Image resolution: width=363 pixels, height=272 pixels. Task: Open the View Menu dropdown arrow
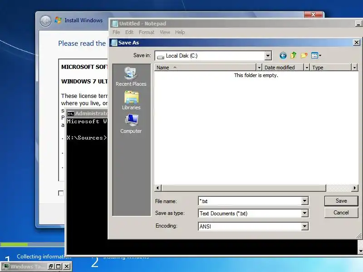click(x=320, y=55)
